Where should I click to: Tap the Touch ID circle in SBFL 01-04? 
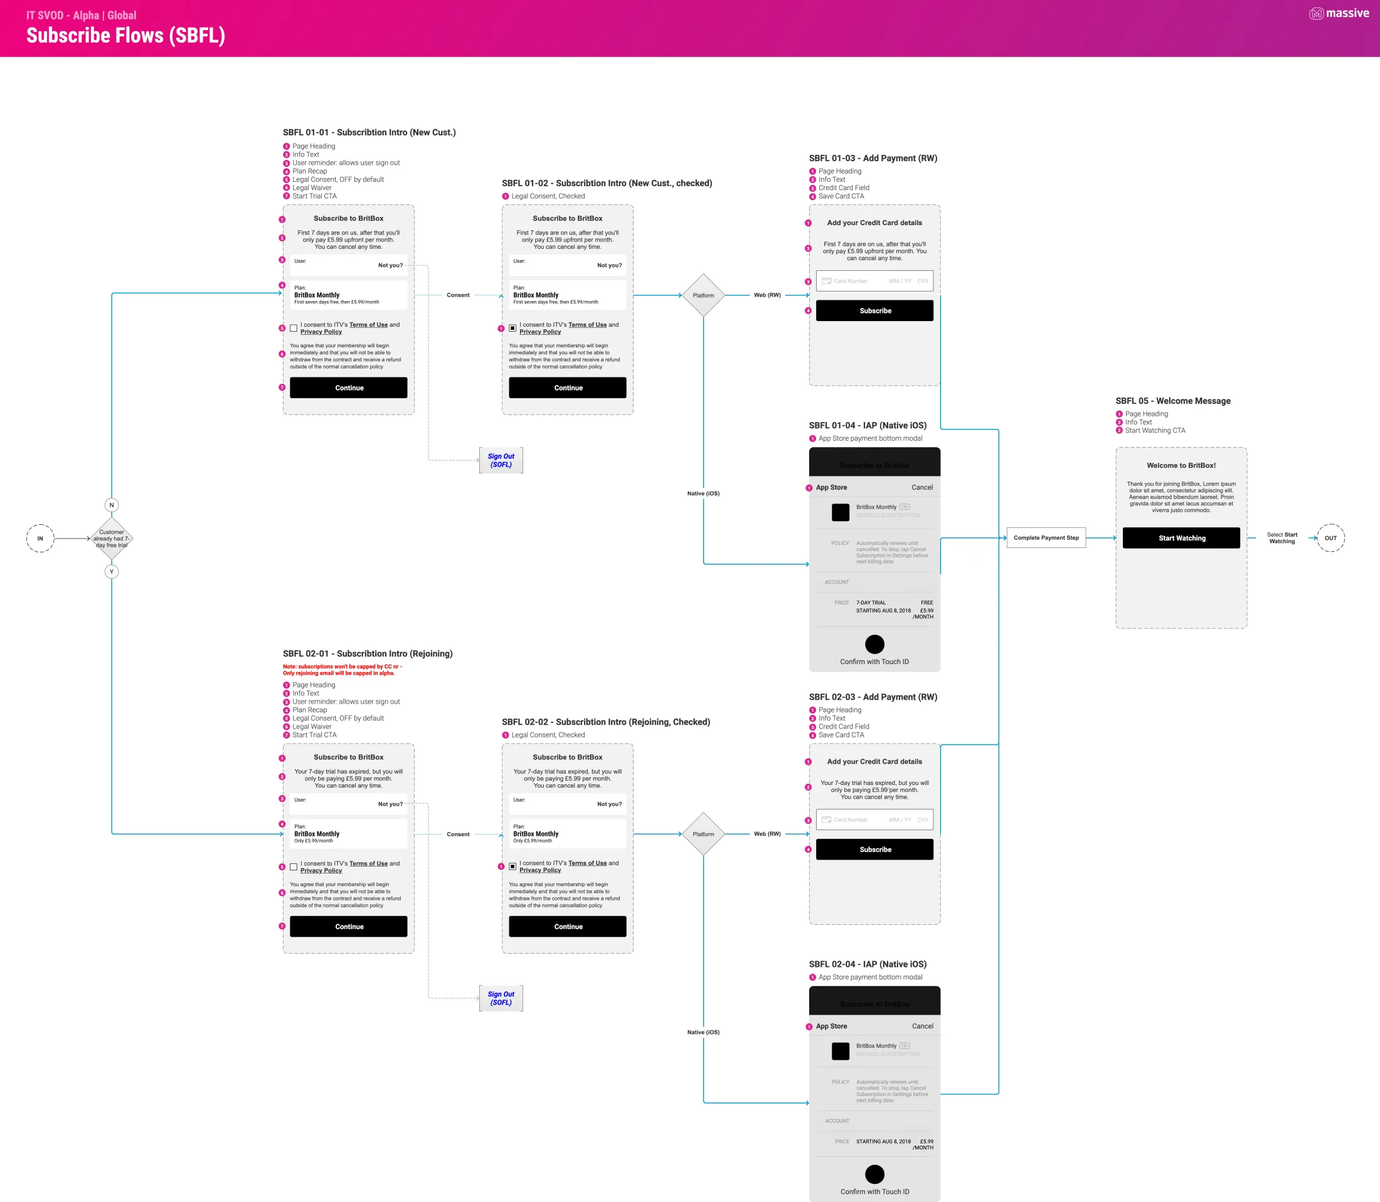coord(874,644)
